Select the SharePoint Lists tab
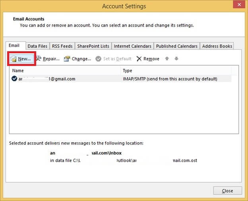Viewport: 248px width, 201px height. [93, 46]
